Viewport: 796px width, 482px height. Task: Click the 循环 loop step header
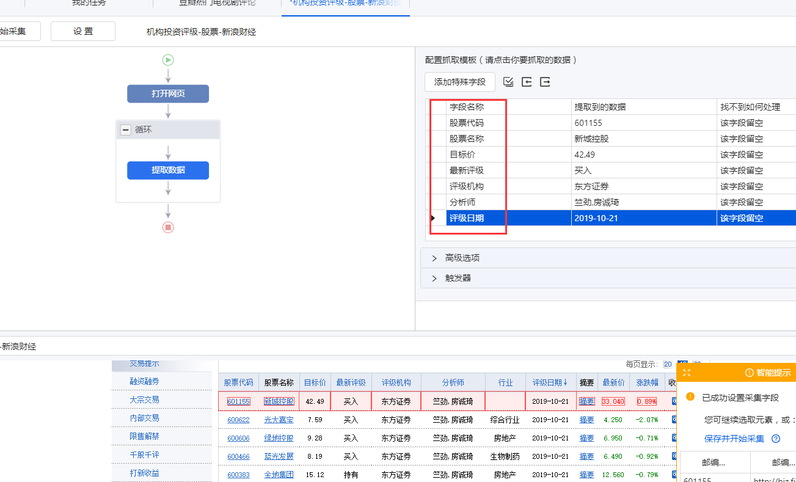pos(168,130)
